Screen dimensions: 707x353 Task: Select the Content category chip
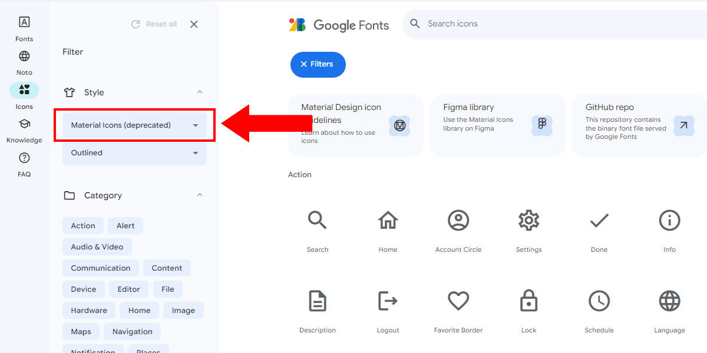coord(167,268)
